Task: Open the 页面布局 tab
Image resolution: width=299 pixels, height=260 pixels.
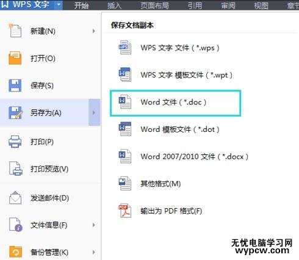Action: click(155, 5)
